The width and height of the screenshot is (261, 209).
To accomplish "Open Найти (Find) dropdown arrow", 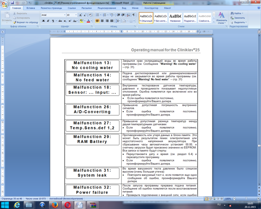I will point(242,13).
